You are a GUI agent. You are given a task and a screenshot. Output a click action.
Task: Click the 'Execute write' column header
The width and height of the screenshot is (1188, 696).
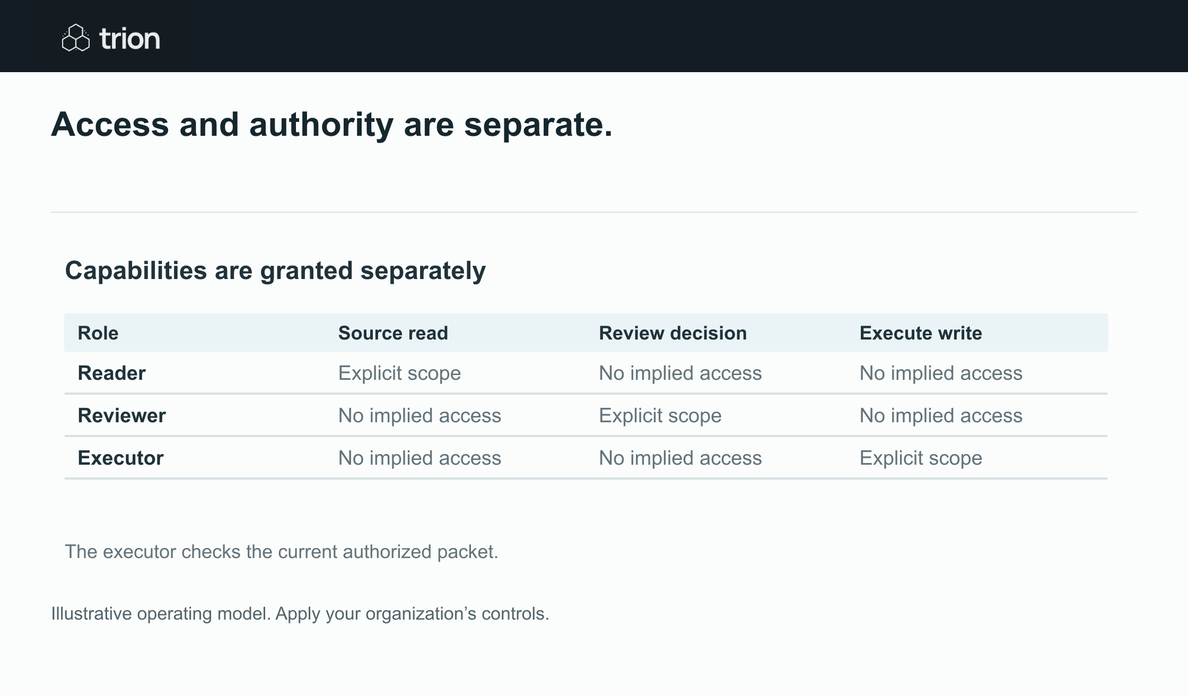[x=921, y=333]
